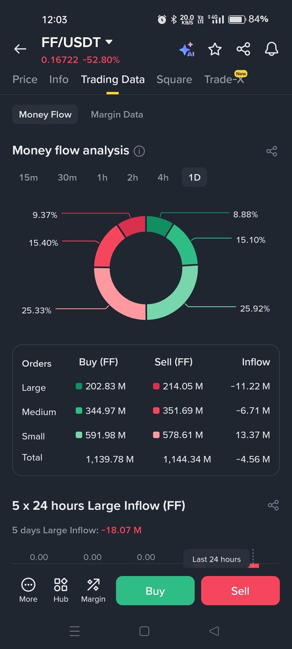Screen dimensions: 292x649
Task: Switch to the Margin Data view
Action: 117,115
